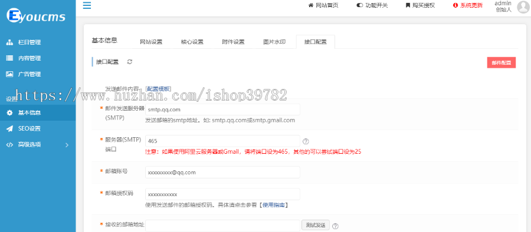The image size is (531, 232).
Task: Open 基本信息 in sidebar
Action: click(x=38, y=112)
